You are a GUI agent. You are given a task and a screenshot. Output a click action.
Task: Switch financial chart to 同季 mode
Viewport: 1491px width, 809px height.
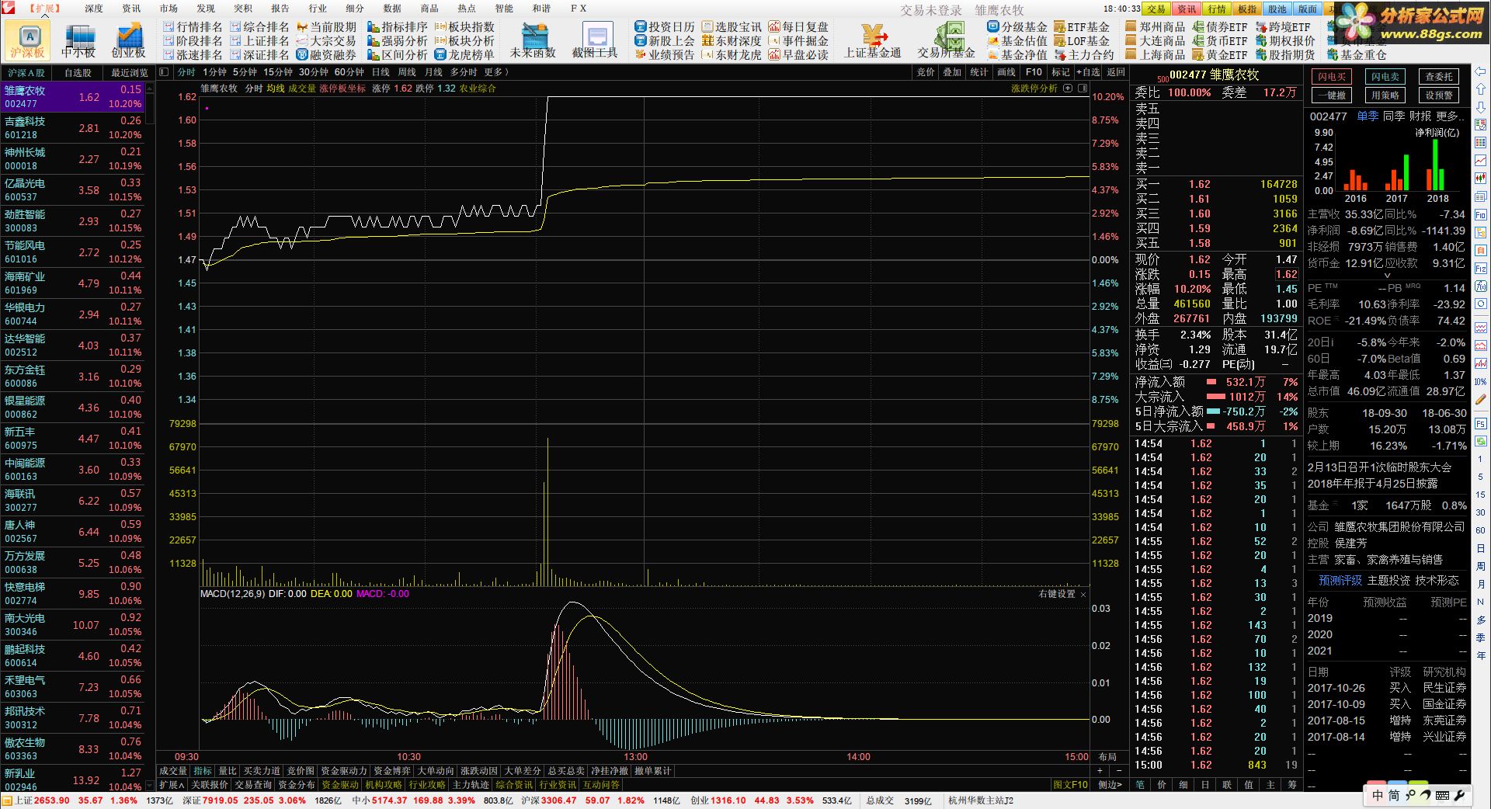pyautogui.click(x=1394, y=116)
